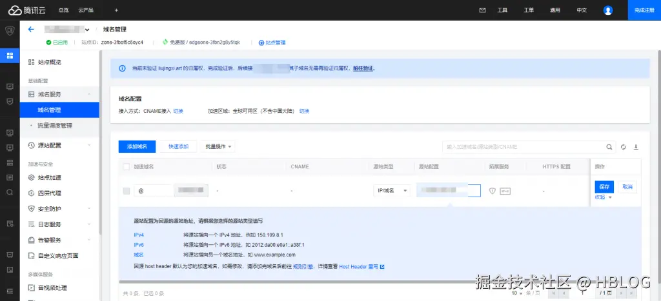This screenshot has width=661, height=301.
Task: Click 切换 next to 加速区域
Action: coord(305,111)
